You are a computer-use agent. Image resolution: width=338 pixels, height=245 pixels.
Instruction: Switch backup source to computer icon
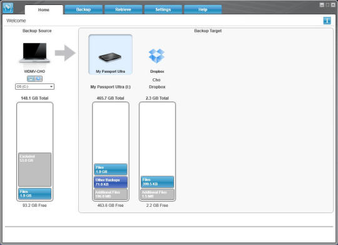(31, 79)
